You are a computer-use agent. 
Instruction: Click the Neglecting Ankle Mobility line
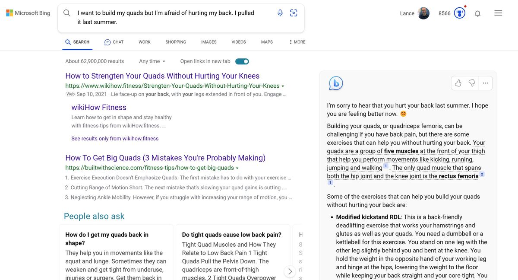[x=178, y=197]
